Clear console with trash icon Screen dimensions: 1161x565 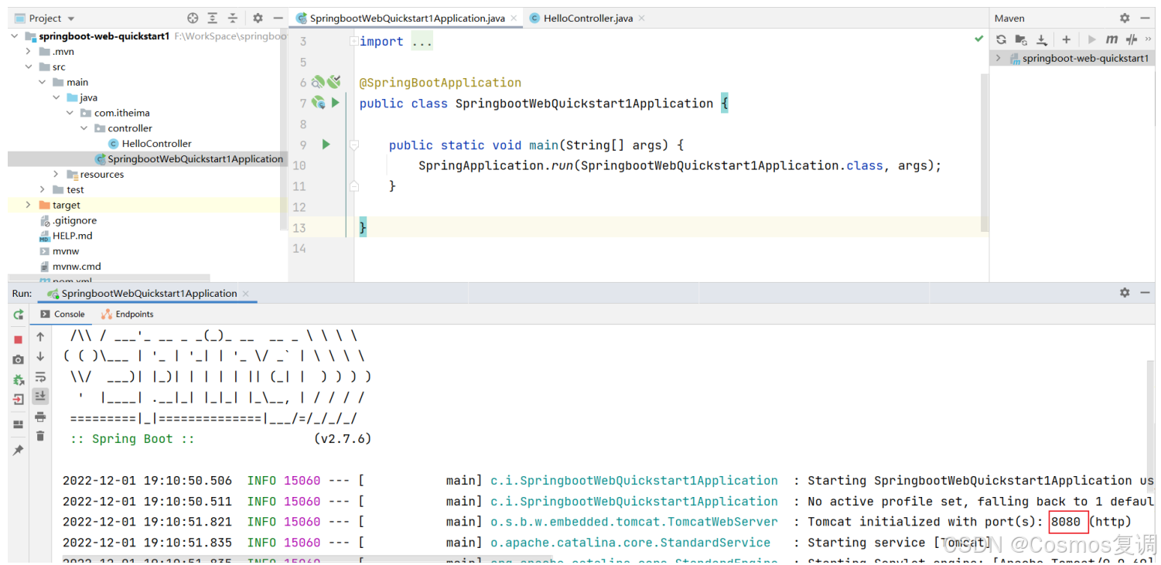[40, 437]
